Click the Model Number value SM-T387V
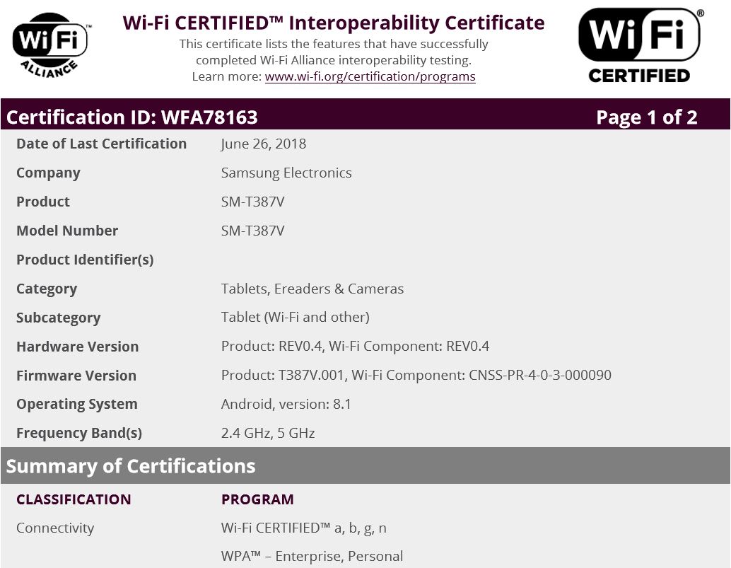Screen dimensions: 731x568 253,231
